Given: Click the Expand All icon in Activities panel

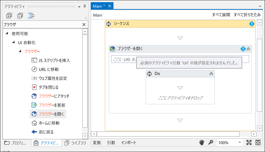Looking at the screenshot, I should [x=9, y=16].
